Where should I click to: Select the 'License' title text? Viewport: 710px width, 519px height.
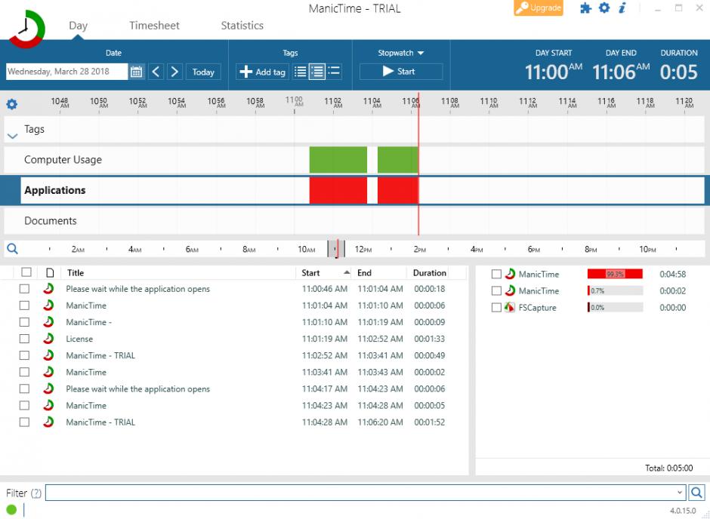[79, 339]
